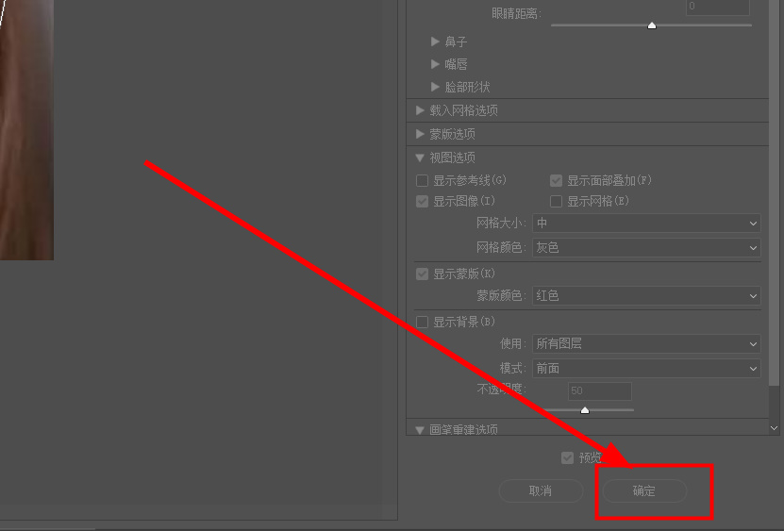Expand the 嘴唇 section
This screenshot has height=531, width=784.
435,64
